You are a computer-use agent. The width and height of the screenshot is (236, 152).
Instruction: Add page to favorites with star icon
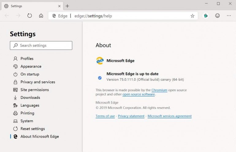pyautogui.click(x=192, y=16)
